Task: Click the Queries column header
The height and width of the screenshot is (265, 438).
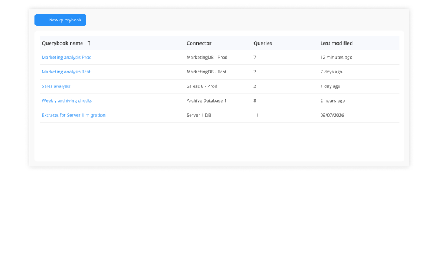Action: (263, 43)
